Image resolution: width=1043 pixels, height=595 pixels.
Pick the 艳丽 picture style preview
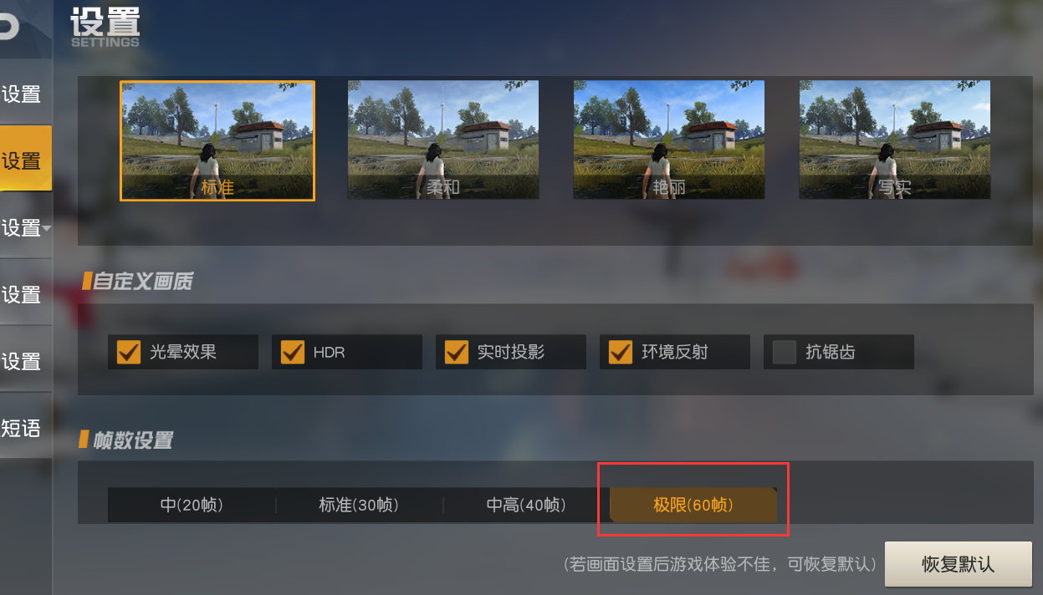[x=669, y=140]
